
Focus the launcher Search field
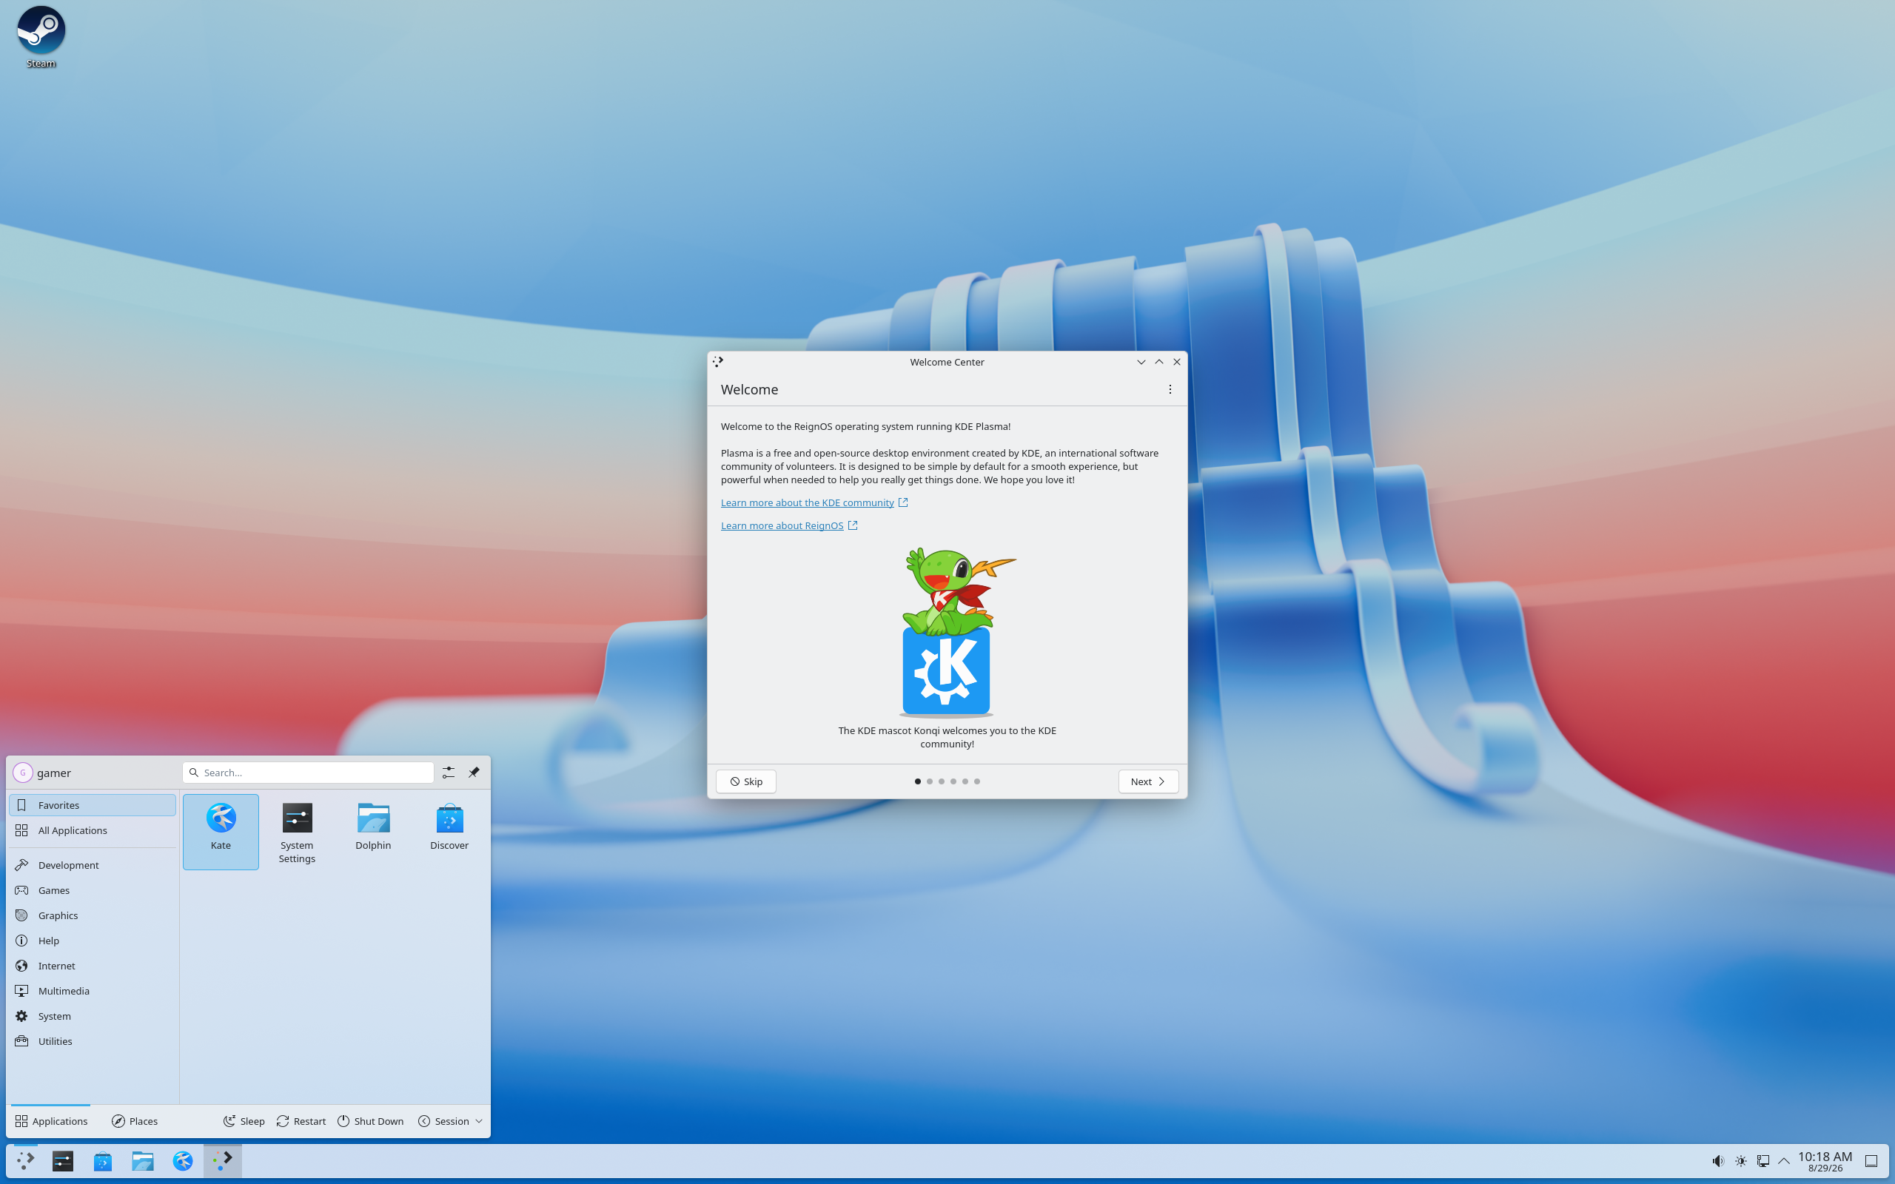pyautogui.click(x=309, y=773)
